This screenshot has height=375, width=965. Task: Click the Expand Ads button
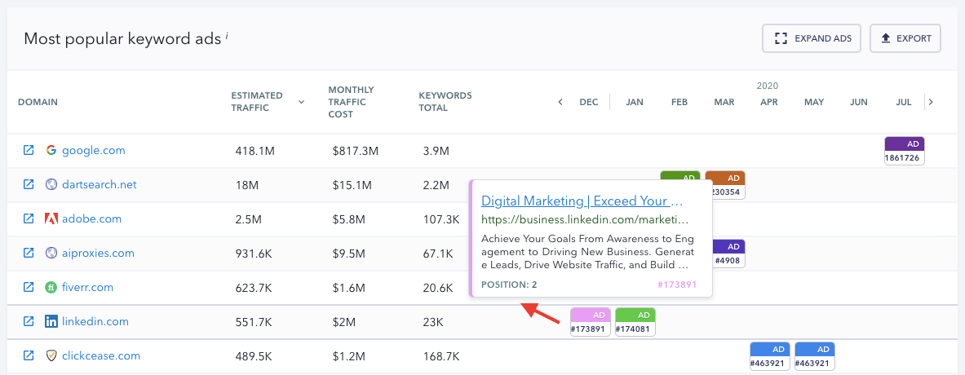point(811,38)
